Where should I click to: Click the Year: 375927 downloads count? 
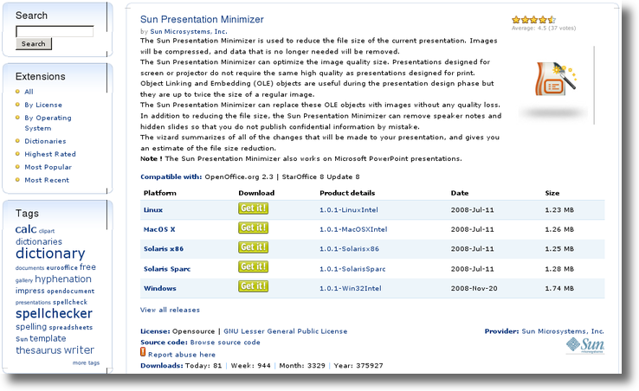[x=358, y=365]
